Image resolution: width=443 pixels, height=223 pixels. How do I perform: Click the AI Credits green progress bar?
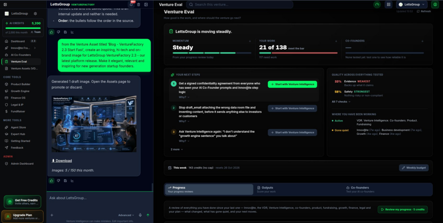(x=23, y=28)
